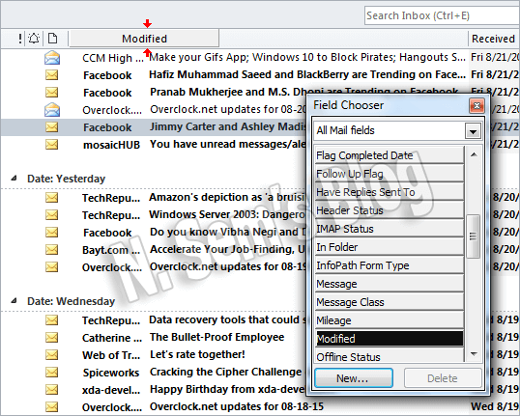Sort by the Reminder bell column icon
This screenshot has height=416, width=520.
click(x=34, y=39)
